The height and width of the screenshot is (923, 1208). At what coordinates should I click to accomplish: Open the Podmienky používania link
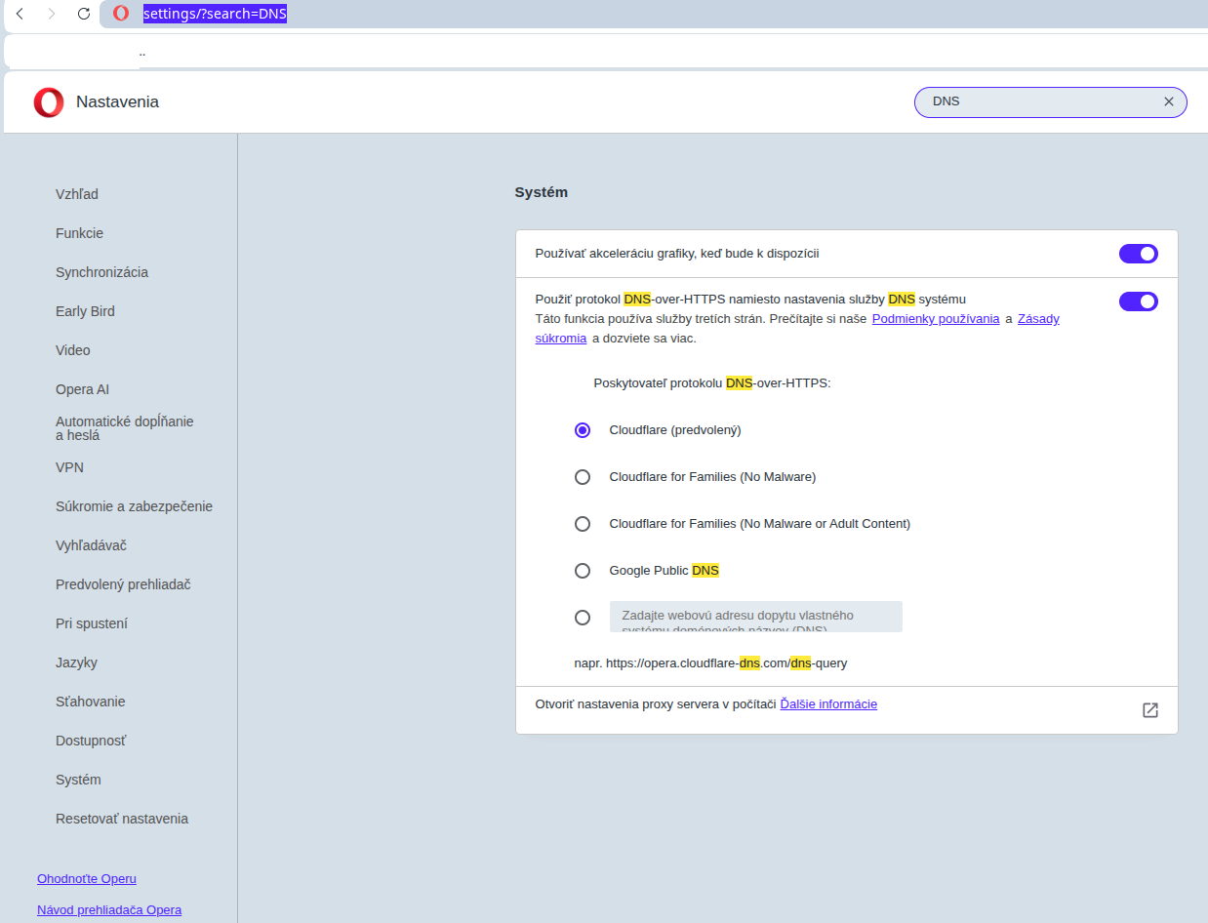935,319
